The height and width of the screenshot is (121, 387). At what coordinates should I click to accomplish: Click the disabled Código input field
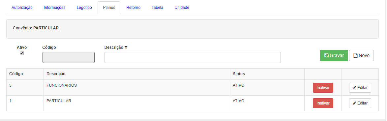(68, 57)
